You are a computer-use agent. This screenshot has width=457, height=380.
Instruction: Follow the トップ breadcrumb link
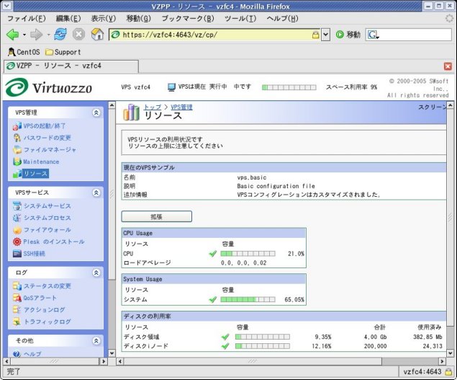click(153, 107)
